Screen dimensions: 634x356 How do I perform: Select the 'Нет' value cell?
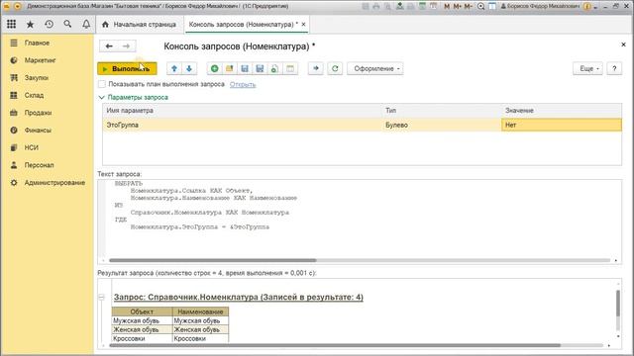tap(562, 125)
